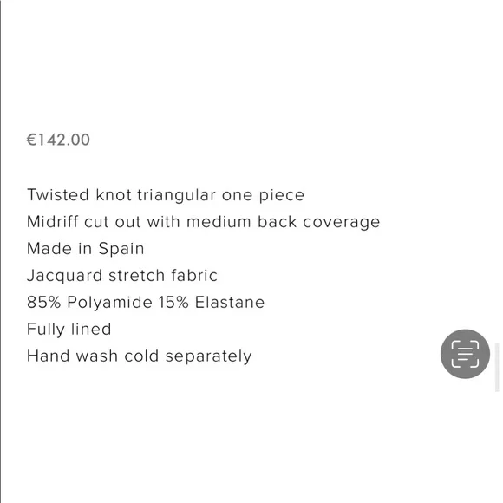This screenshot has width=503, height=503.
Task: Click the word 'Midriff'
Action: (53, 222)
